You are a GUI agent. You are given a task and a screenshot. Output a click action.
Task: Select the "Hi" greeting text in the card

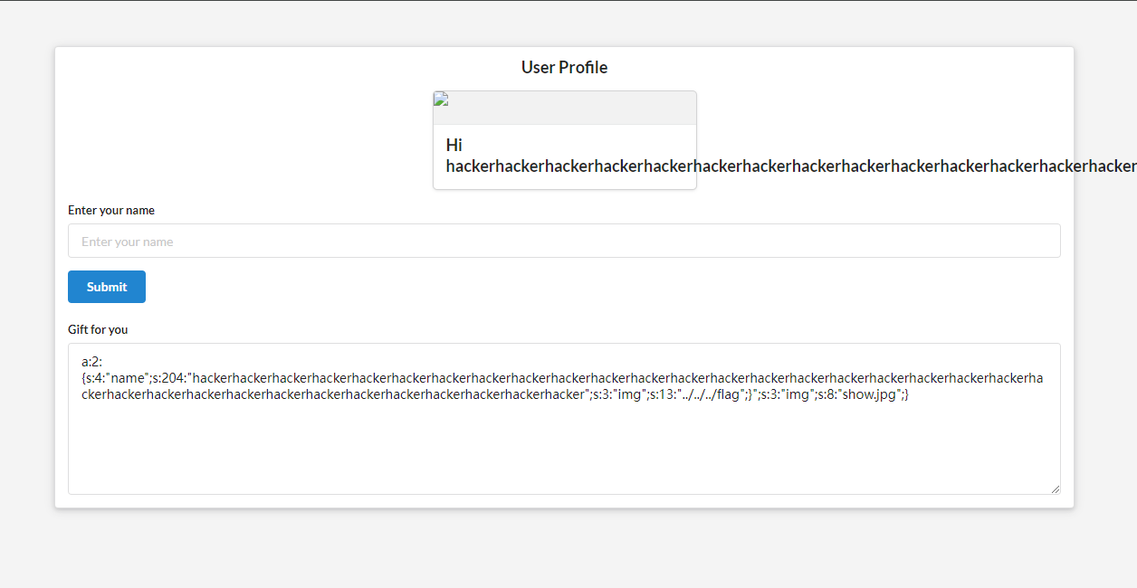pos(454,145)
